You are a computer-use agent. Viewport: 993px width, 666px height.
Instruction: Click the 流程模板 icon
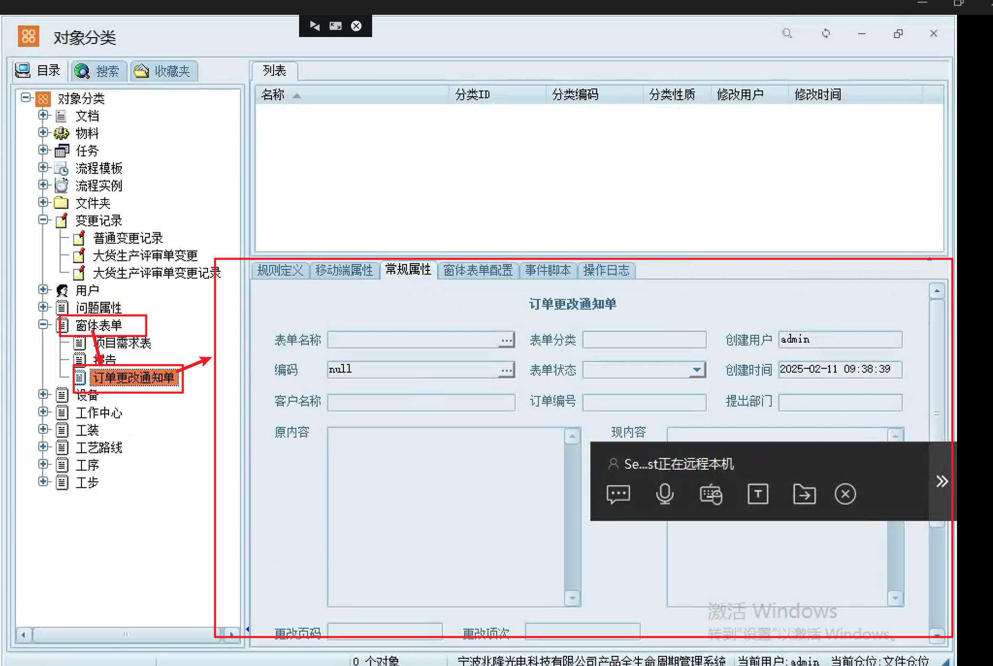[61, 168]
